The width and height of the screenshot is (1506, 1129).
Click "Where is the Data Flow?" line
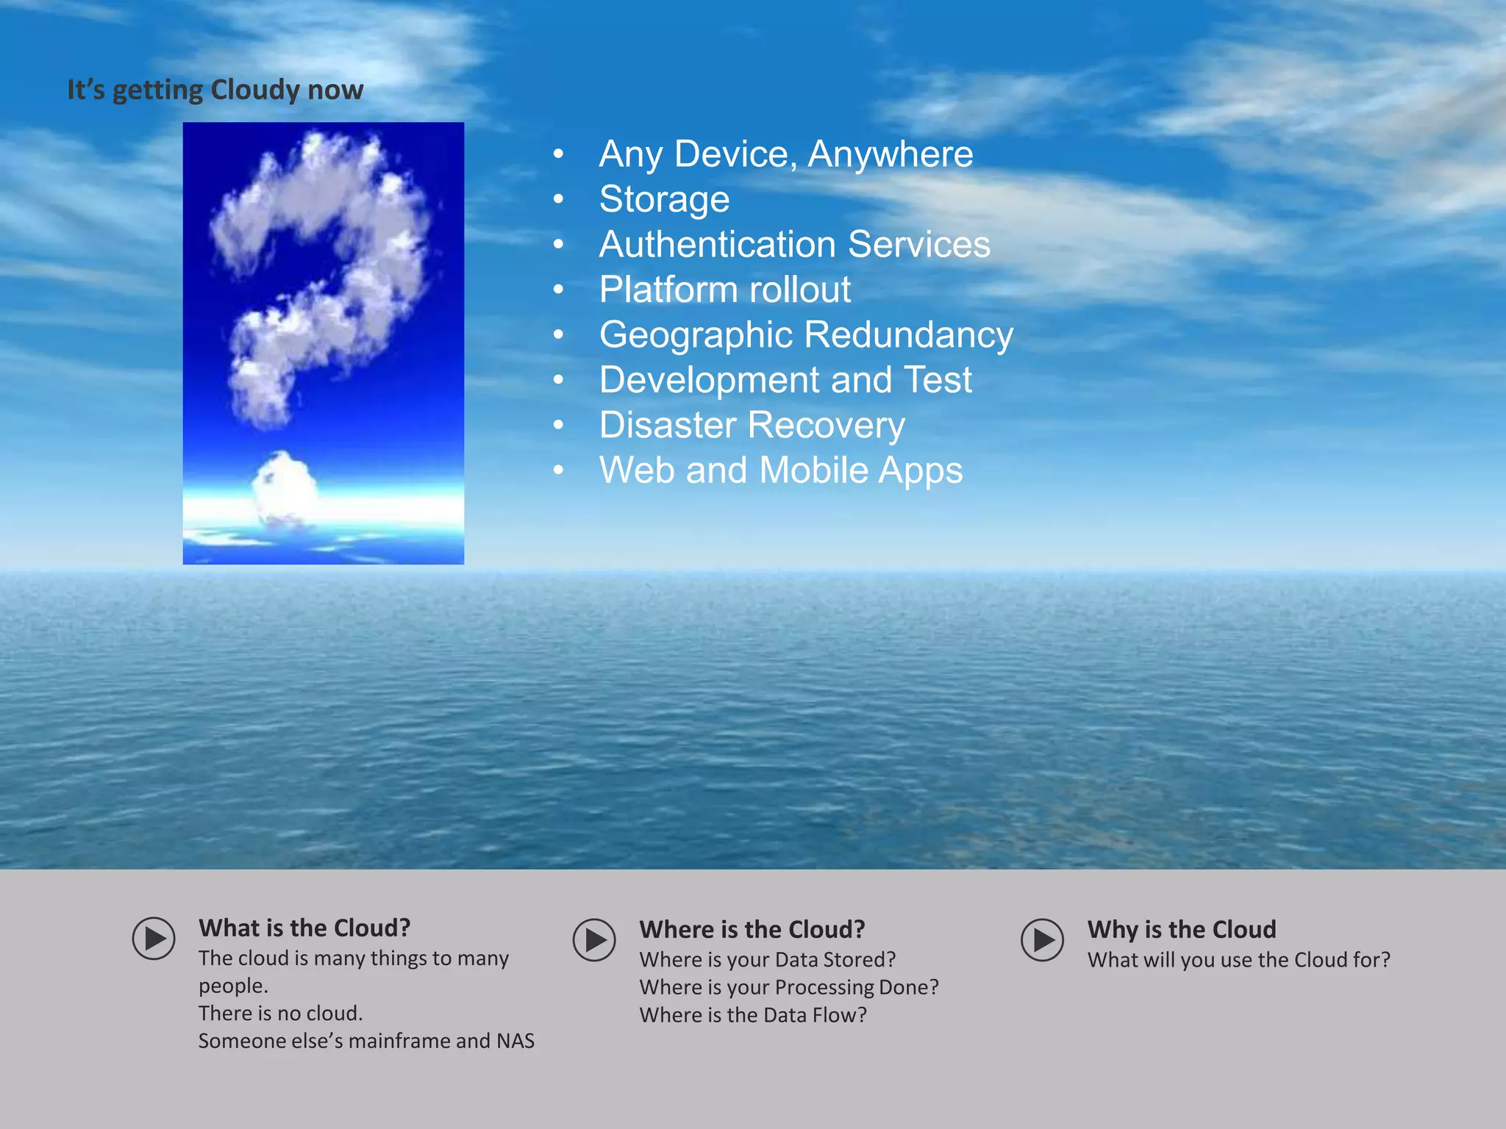tap(753, 1015)
